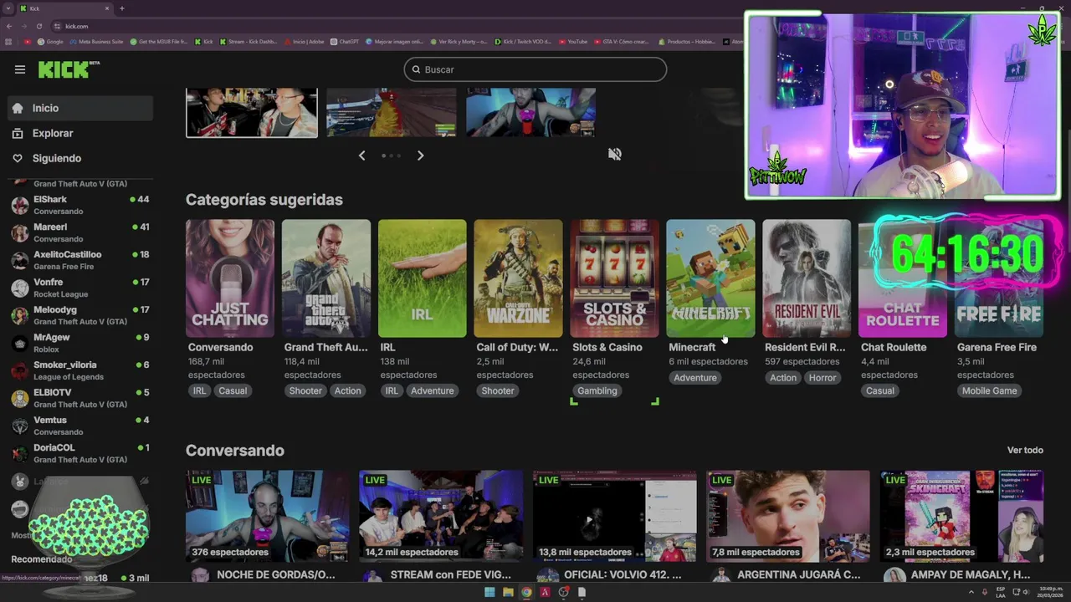1071x602 pixels.
Task: Unmute the featured stream sound
Action: 615,154
